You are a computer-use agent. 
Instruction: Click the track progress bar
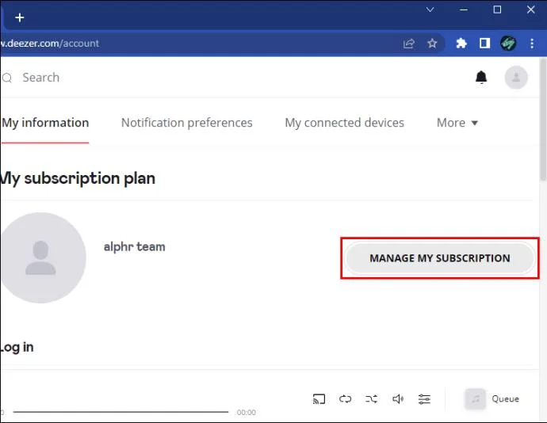click(120, 412)
